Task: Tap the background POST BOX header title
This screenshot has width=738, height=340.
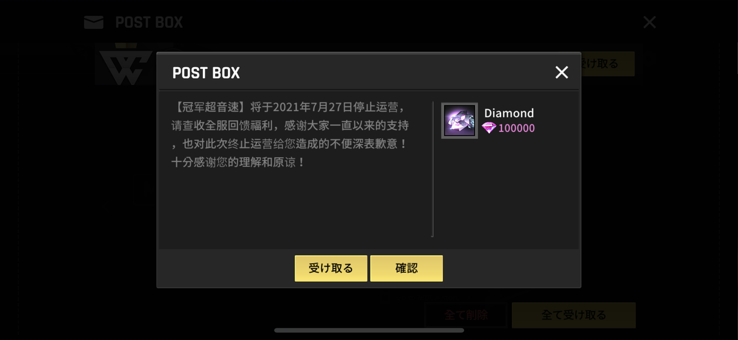Action: coord(149,22)
